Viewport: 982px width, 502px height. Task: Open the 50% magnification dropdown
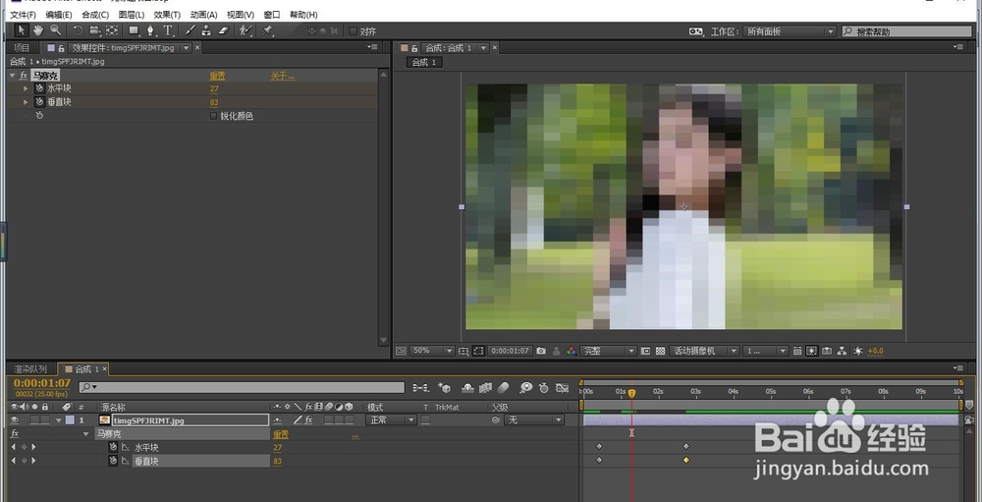432,351
